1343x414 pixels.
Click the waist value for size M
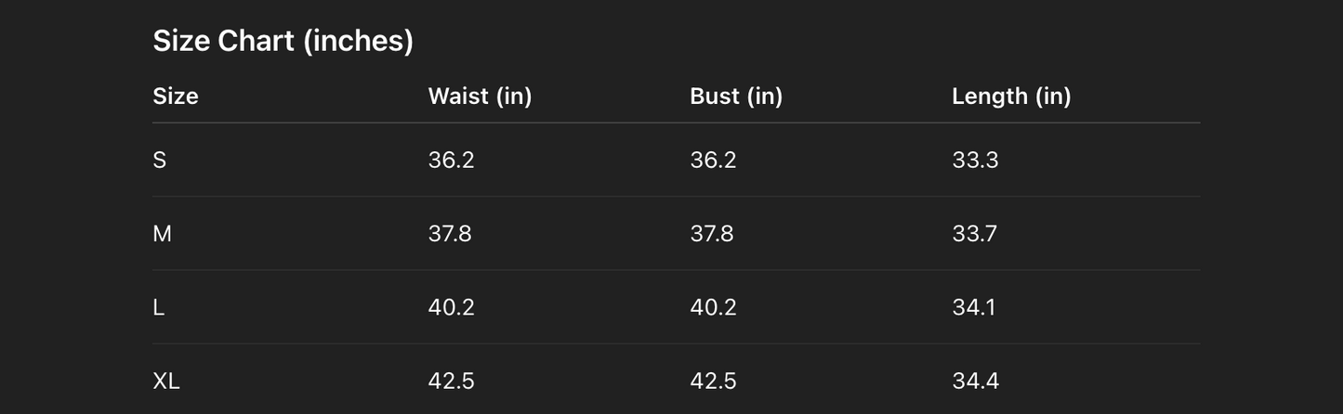[450, 234]
